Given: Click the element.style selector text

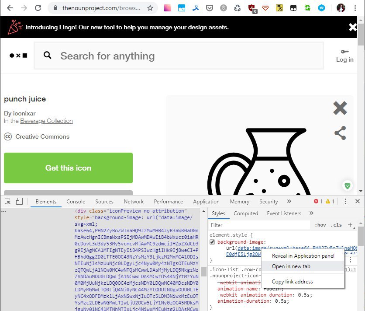Looking at the screenshot, I should (228, 235).
